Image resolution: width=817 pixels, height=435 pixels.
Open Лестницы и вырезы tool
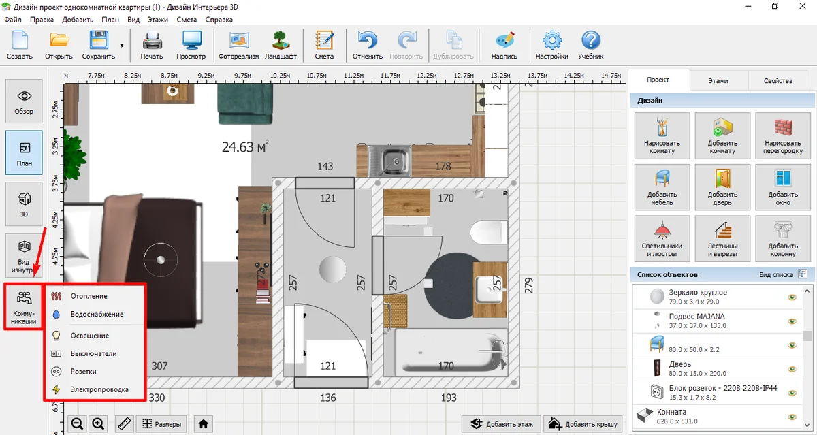click(722, 239)
